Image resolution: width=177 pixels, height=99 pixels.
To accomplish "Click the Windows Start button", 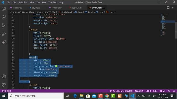I will click(4, 96).
